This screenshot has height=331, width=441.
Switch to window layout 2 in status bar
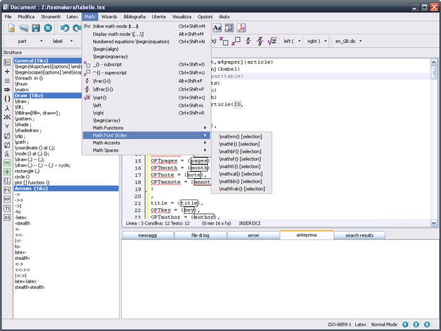(417, 324)
